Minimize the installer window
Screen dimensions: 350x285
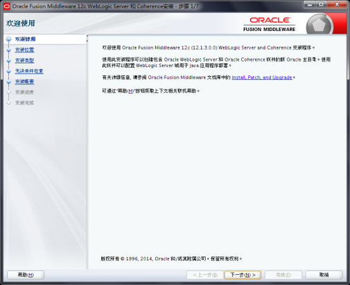pyautogui.click(x=309, y=4)
